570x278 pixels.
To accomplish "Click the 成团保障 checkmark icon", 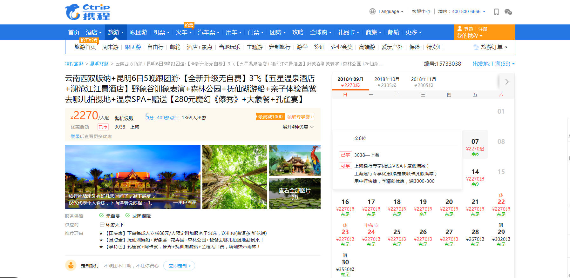I will pos(127,215).
